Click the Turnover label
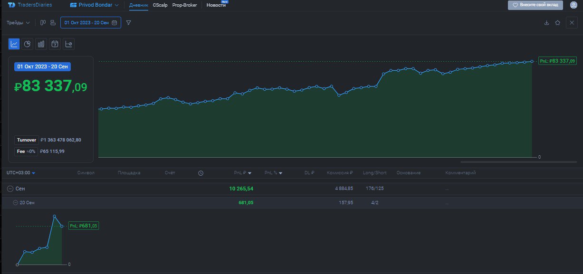This screenshot has width=583, height=274. click(x=27, y=140)
